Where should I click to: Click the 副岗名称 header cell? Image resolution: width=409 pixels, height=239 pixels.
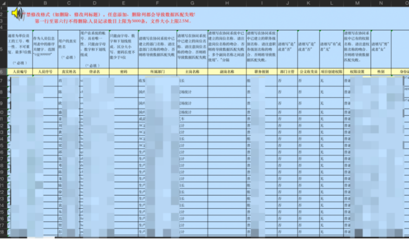[x=227, y=72]
